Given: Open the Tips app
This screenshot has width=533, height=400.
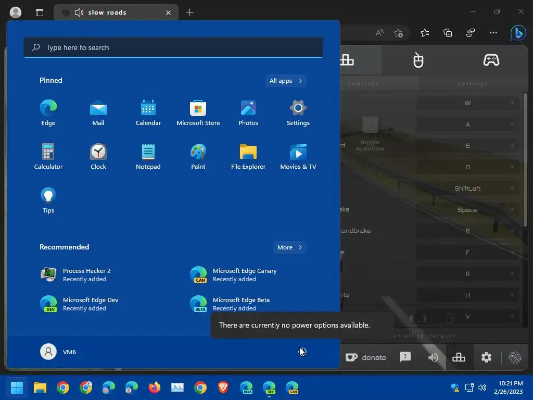Looking at the screenshot, I should tap(48, 201).
